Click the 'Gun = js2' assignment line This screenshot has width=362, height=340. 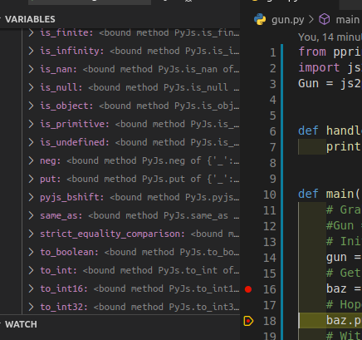click(330, 83)
